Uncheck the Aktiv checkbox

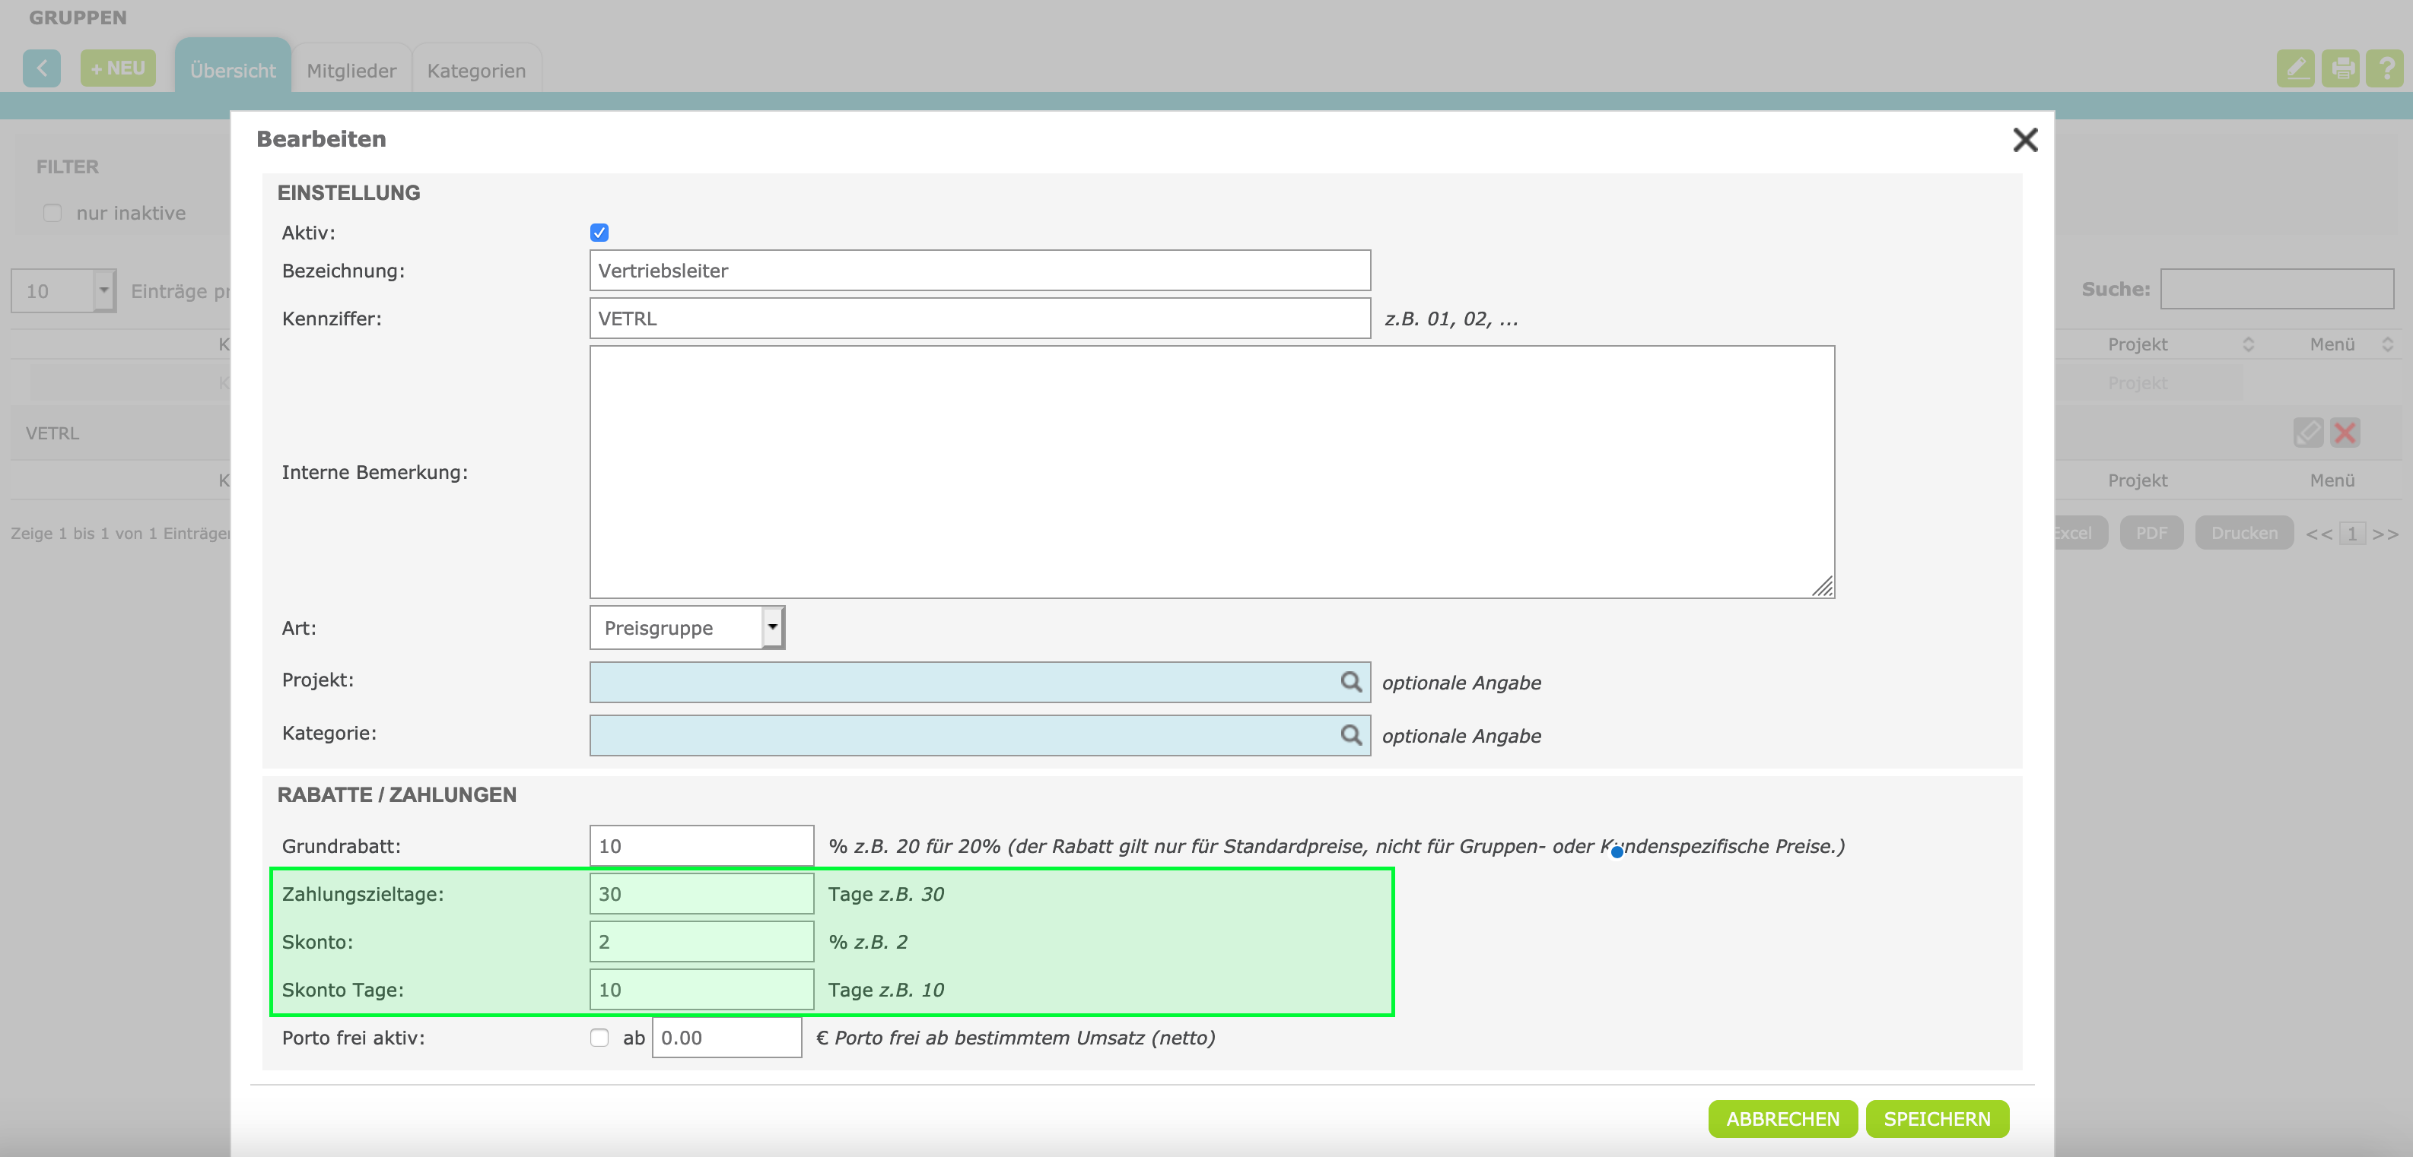599,232
